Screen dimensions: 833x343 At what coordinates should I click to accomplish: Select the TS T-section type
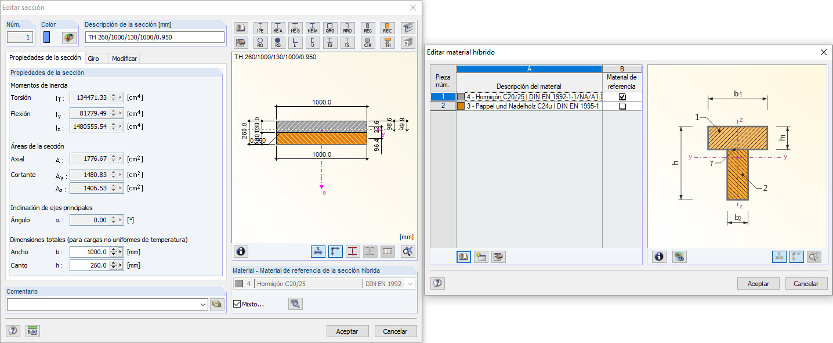(x=347, y=42)
